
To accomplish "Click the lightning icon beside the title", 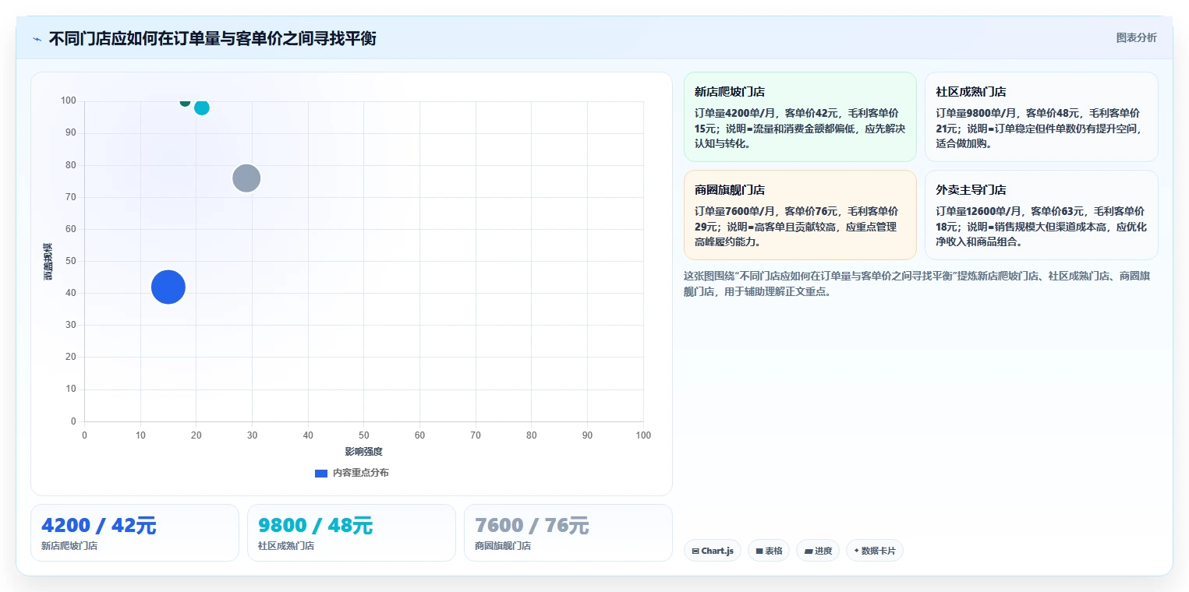I will click(x=37, y=39).
